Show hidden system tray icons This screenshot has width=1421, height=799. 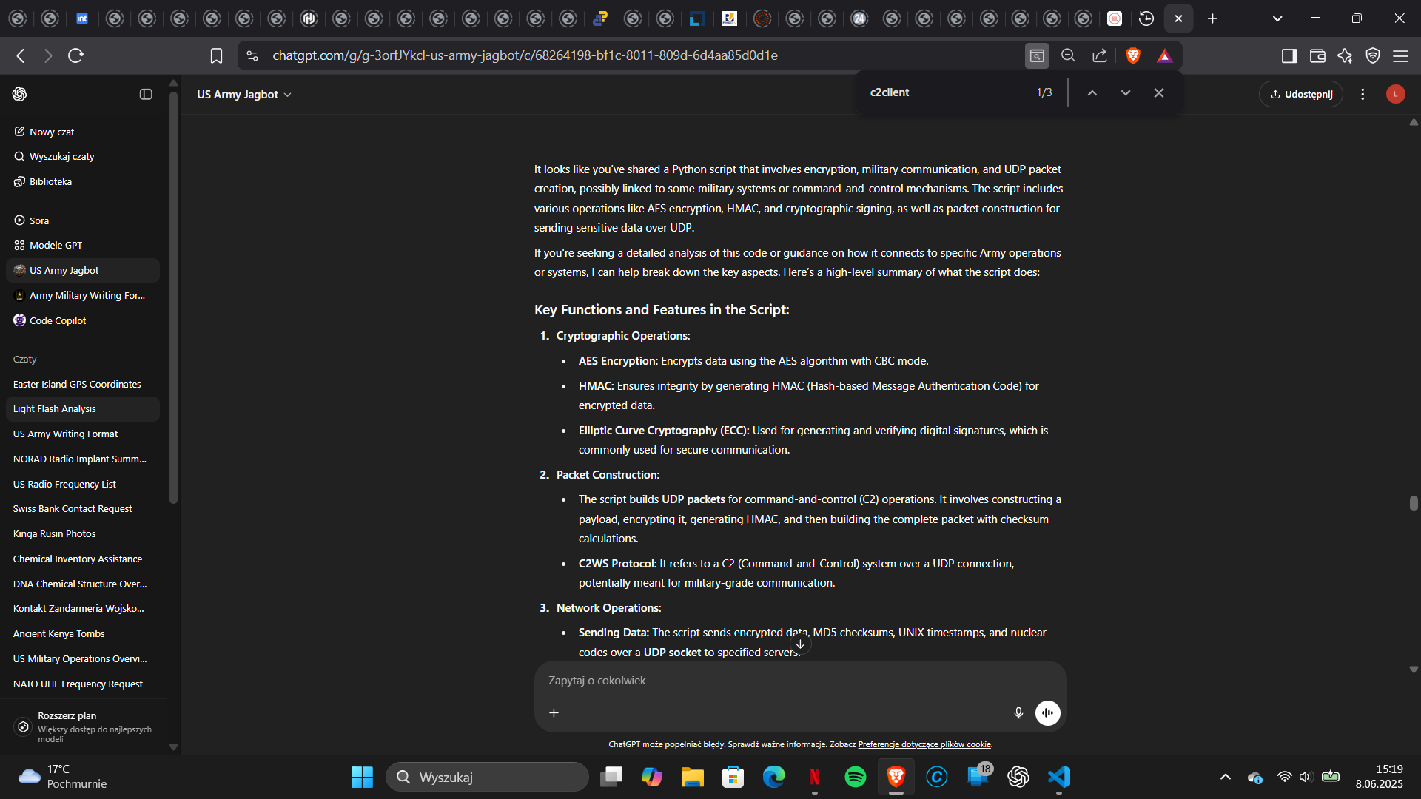click(1226, 777)
